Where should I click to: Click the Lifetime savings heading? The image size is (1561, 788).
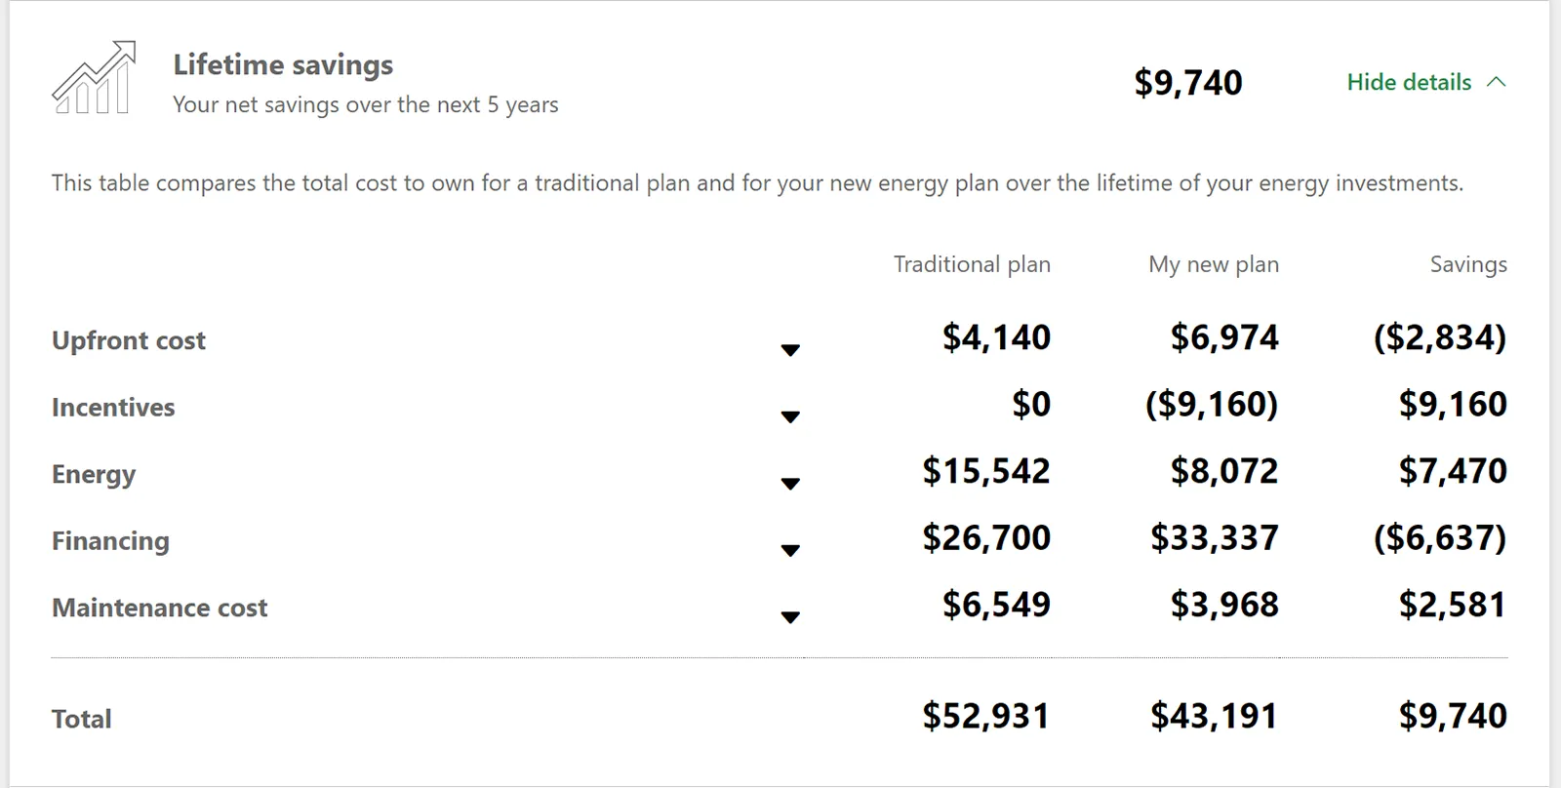(283, 64)
